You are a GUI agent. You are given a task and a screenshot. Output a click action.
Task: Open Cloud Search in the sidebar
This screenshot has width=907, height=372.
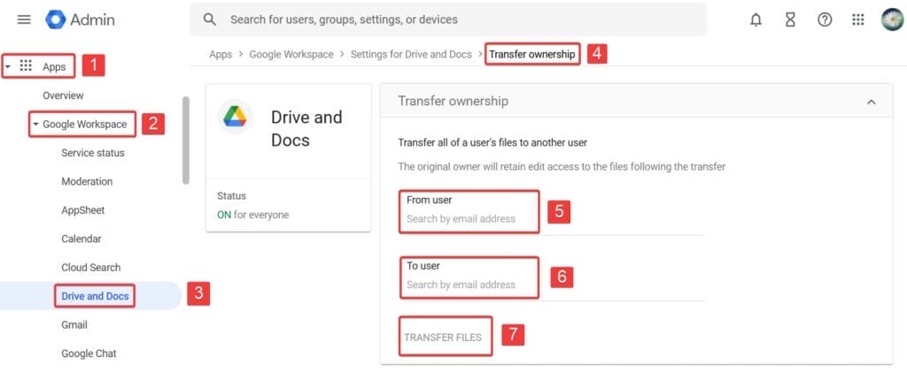coord(91,268)
